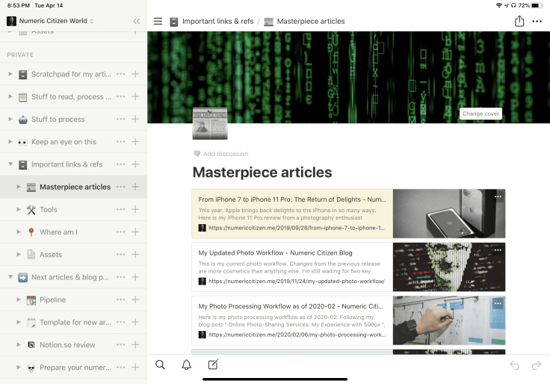Add subpage to Keep an eye on this
This screenshot has height=384, width=550.
click(x=135, y=142)
